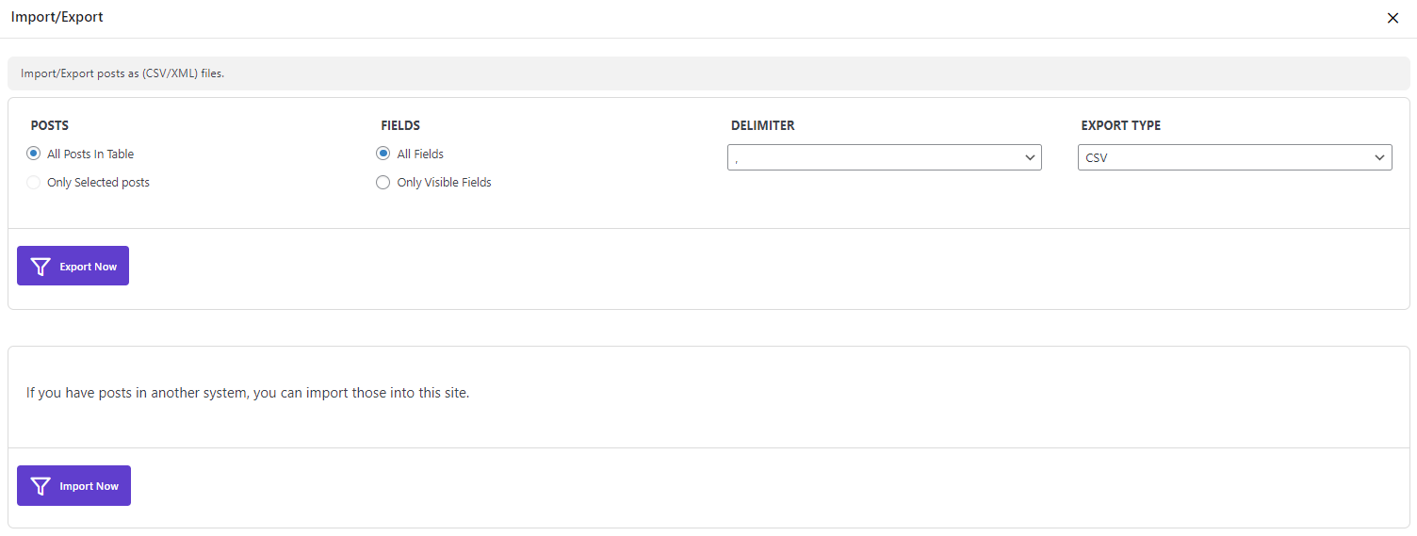The height and width of the screenshot is (536, 1417).
Task: Close the Import/Export dialog with X
Action: 1393,18
